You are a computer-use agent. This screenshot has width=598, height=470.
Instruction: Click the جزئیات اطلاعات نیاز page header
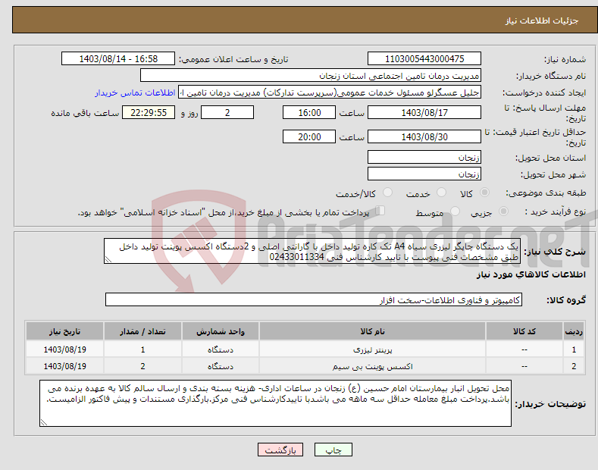click(x=542, y=20)
